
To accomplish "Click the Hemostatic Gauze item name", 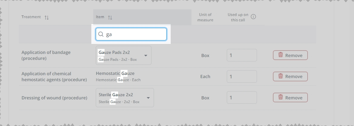I will [115, 73].
